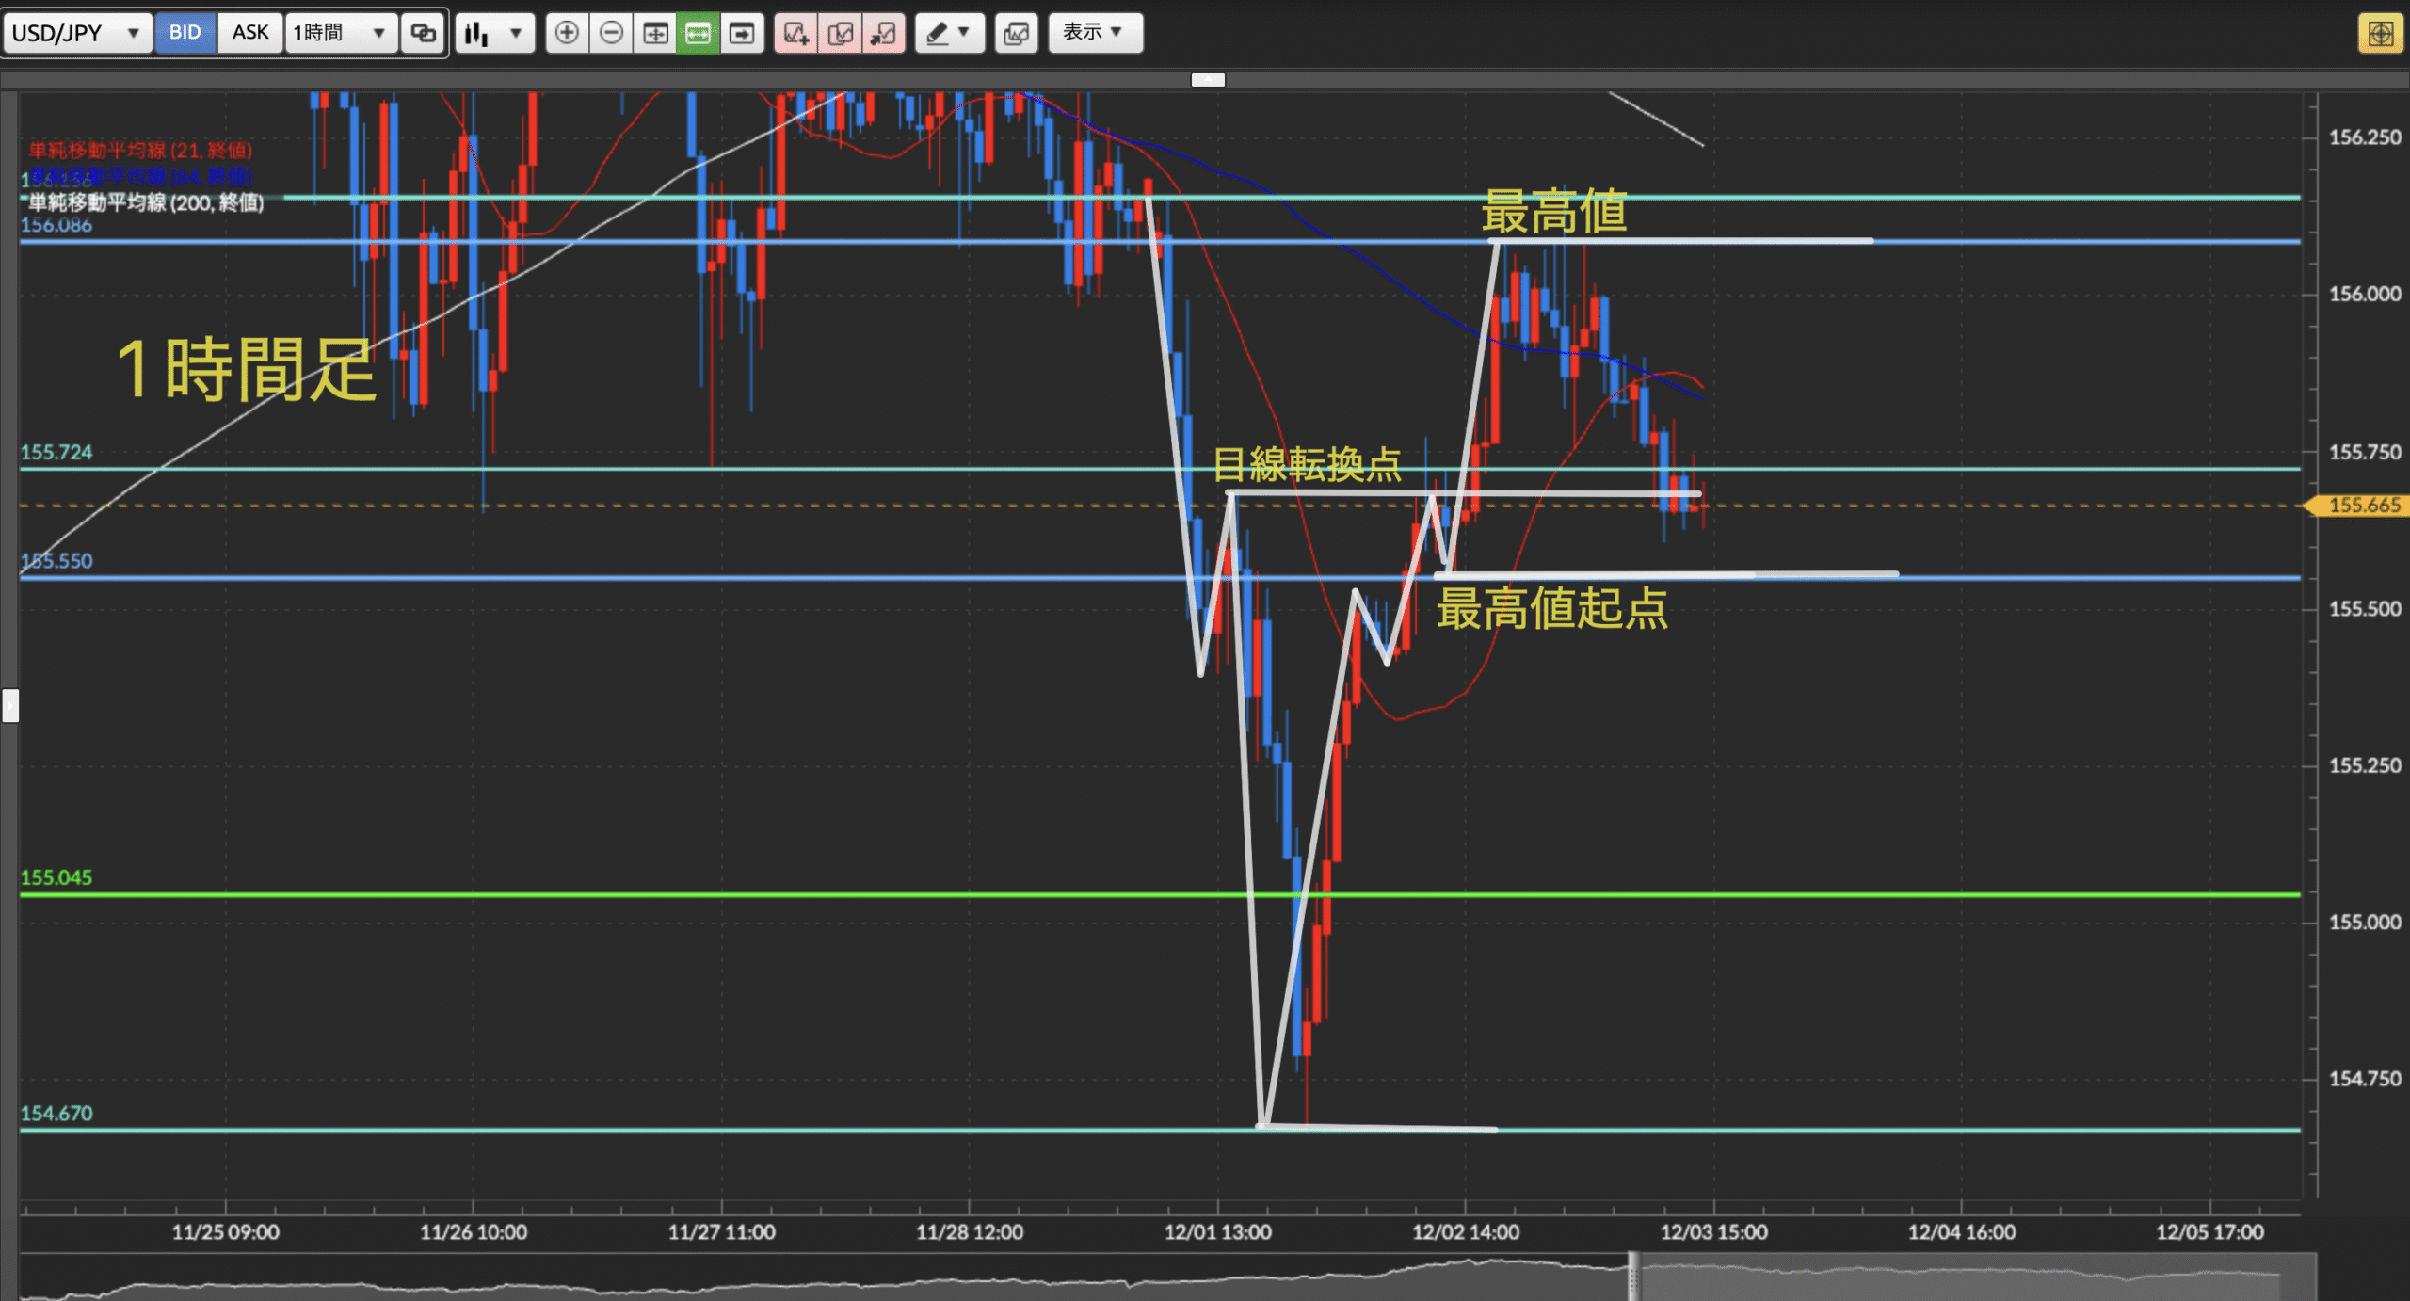
Task: Open the 表示 display menu
Action: click(x=1095, y=33)
